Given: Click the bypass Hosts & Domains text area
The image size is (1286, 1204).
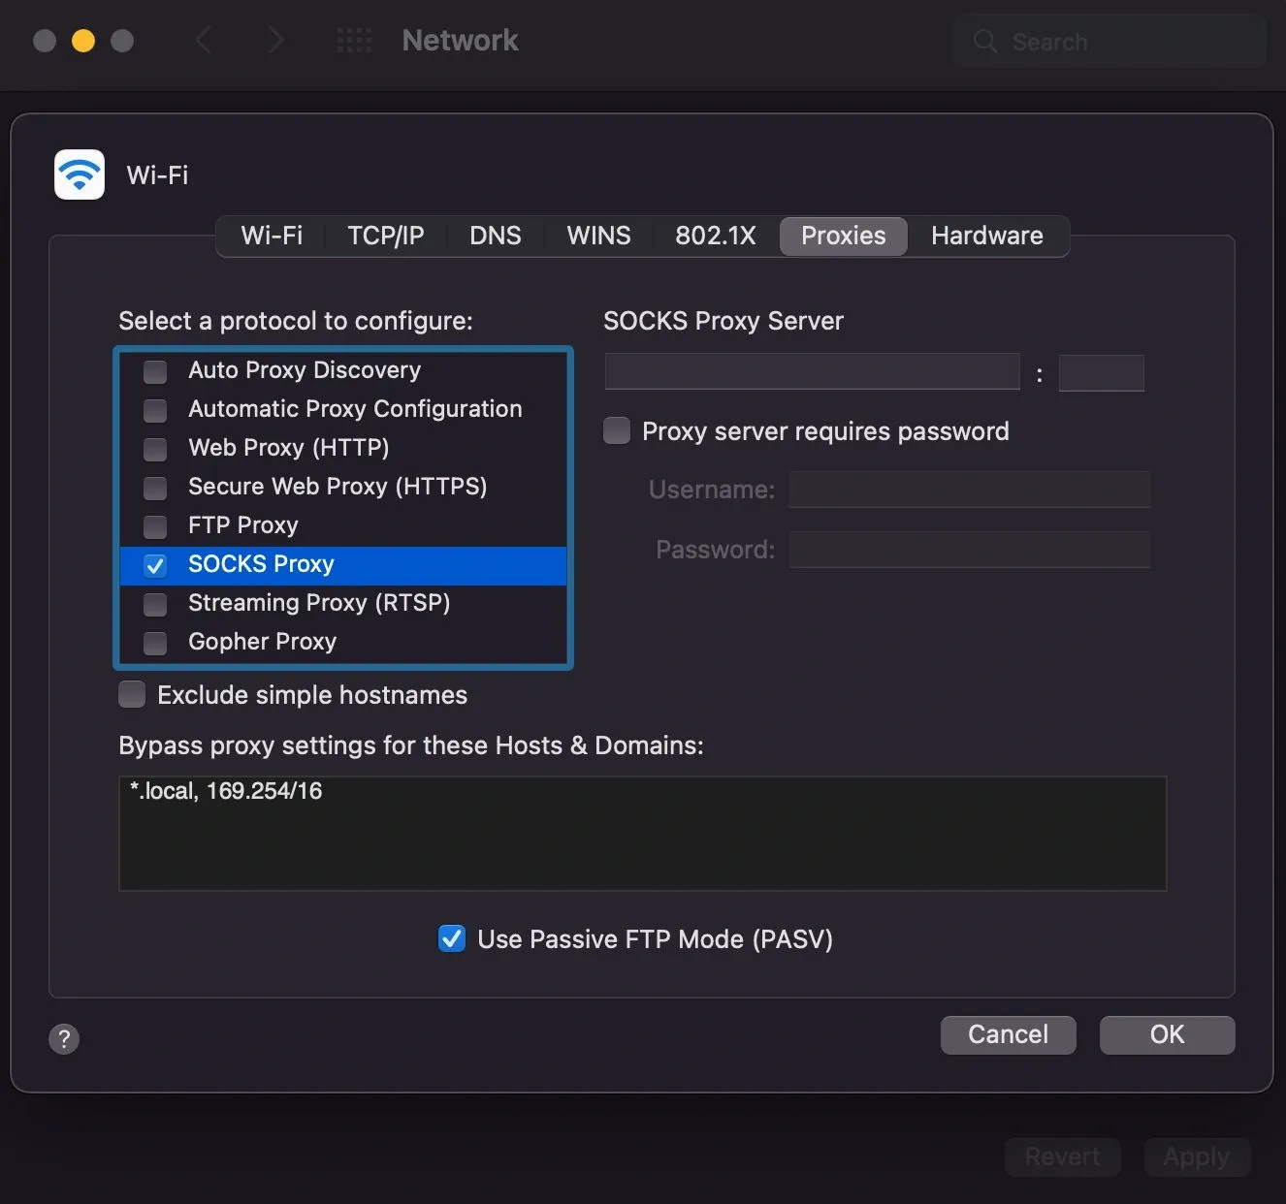Looking at the screenshot, I should coord(641,834).
